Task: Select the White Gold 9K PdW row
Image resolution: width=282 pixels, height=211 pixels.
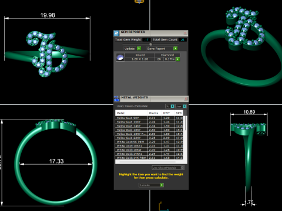Action: click(149, 142)
